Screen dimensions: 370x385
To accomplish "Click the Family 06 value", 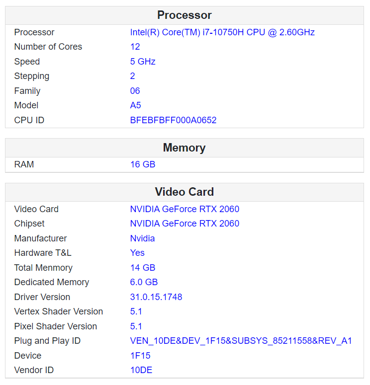I will click(135, 91).
